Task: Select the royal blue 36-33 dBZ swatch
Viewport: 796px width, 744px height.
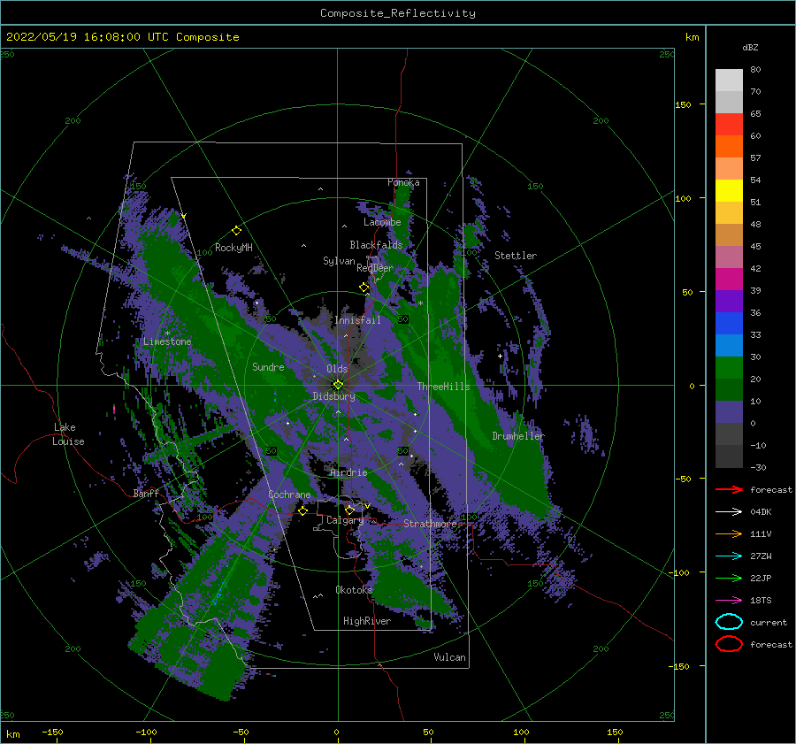Action: point(729,324)
